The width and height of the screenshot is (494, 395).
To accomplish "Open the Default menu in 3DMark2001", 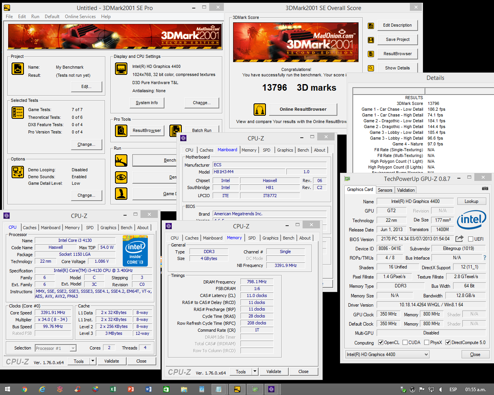I will click(x=52, y=17).
